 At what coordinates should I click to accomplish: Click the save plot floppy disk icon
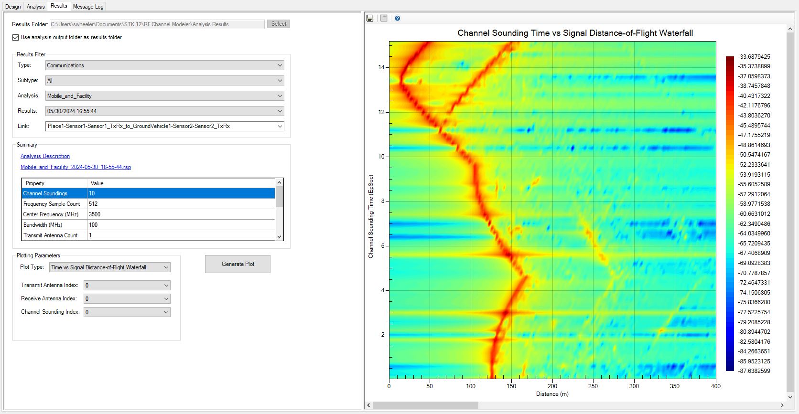click(x=370, y=18)
